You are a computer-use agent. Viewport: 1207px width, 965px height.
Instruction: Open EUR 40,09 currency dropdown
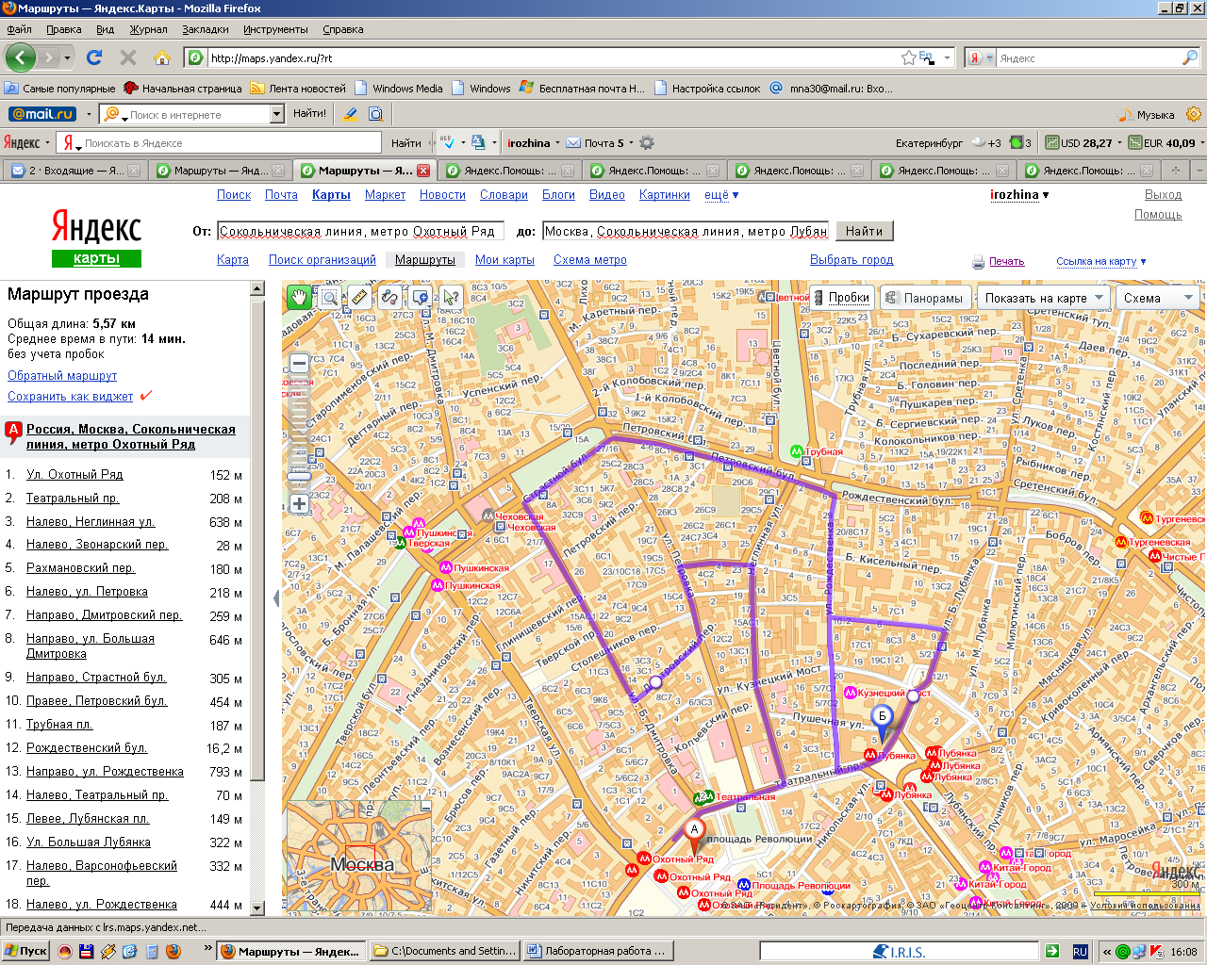point(1166,143)
